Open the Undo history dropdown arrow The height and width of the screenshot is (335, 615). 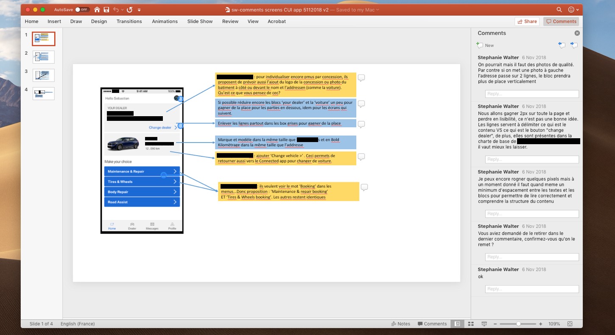122,9
